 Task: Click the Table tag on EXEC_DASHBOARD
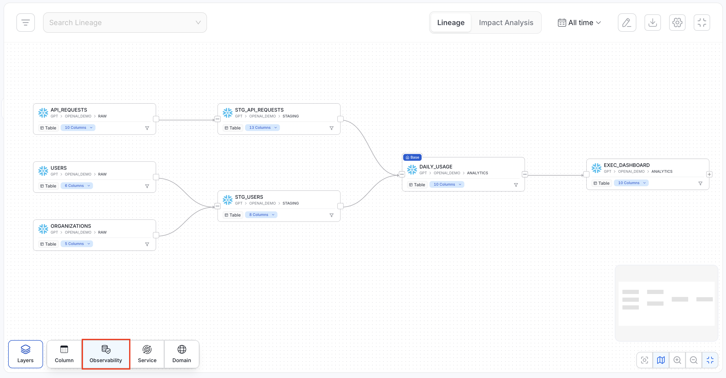click(601, 183)
